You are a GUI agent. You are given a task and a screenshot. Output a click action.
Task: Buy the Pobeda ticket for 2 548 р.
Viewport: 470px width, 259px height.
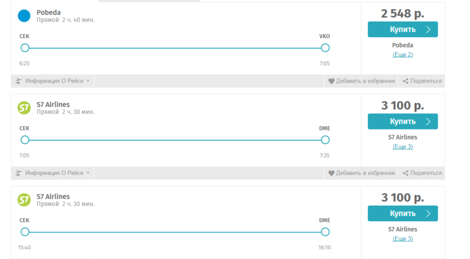(x=402, y=29)
